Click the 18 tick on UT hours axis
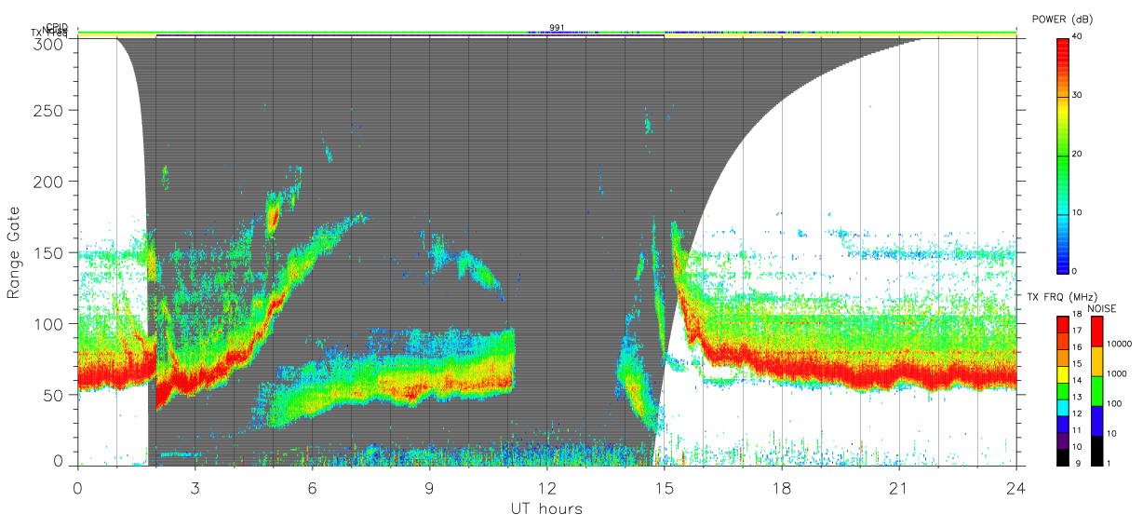Image resolution: width=1143 pixels, height=528 pixels. (782, 487)
